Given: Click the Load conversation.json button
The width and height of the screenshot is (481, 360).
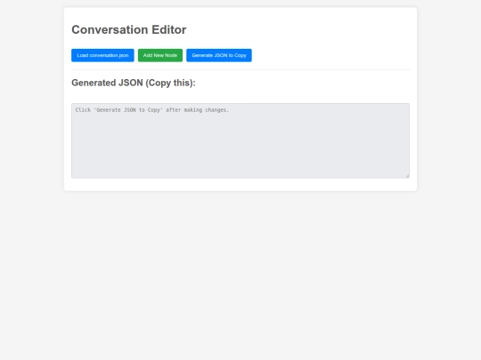Looking at the screenshot, I should 102,55.
